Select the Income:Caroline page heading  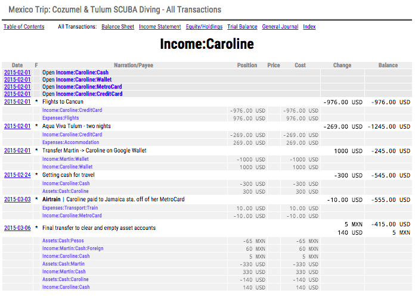tap(207, 44)
